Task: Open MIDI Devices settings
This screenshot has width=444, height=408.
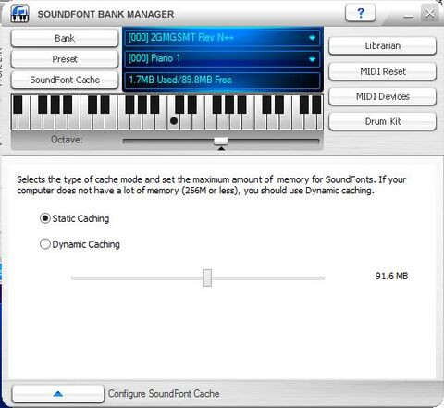Action: click(382, 96)
